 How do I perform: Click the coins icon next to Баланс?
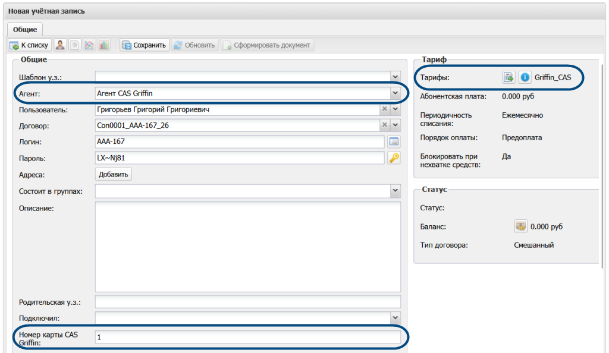[x=520, y=226]
